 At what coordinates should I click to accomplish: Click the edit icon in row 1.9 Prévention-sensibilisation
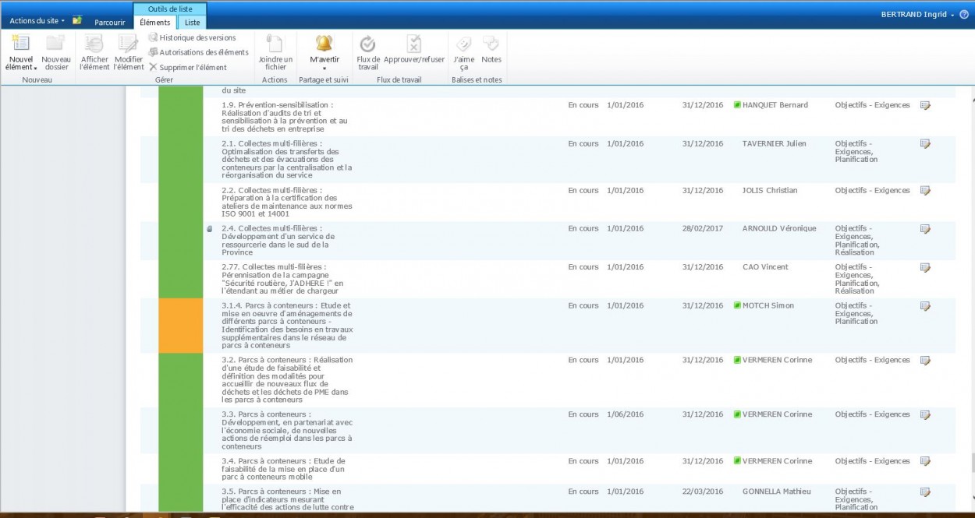925,105
